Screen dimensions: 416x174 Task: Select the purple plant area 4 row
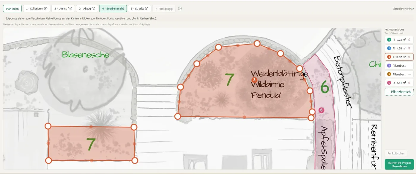[399, 66]
